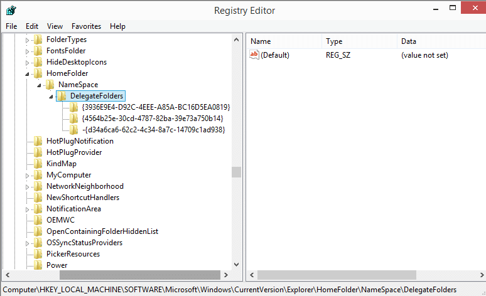Click the Registry Editor app icon in title bar
Screen dimensions: 486x296
[x=11, y=10]
